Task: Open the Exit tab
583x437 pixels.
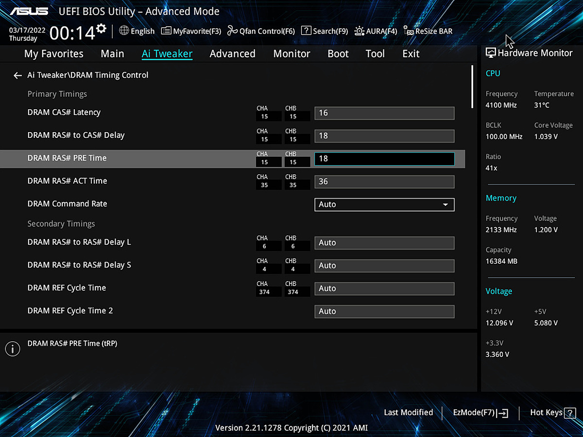Action: (411, 54)
